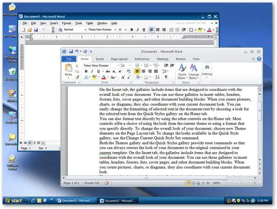Apply superscript formatting in Document2

pyautogui.click(x=120, y=71)
